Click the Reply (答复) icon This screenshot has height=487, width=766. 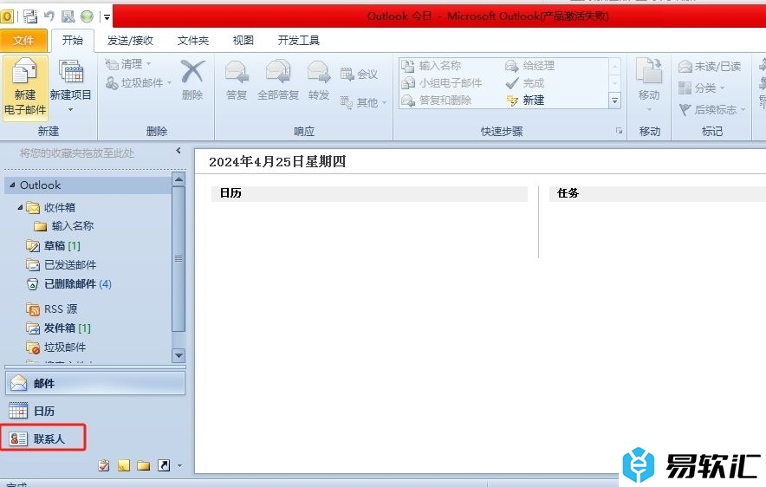click(237, 72)
